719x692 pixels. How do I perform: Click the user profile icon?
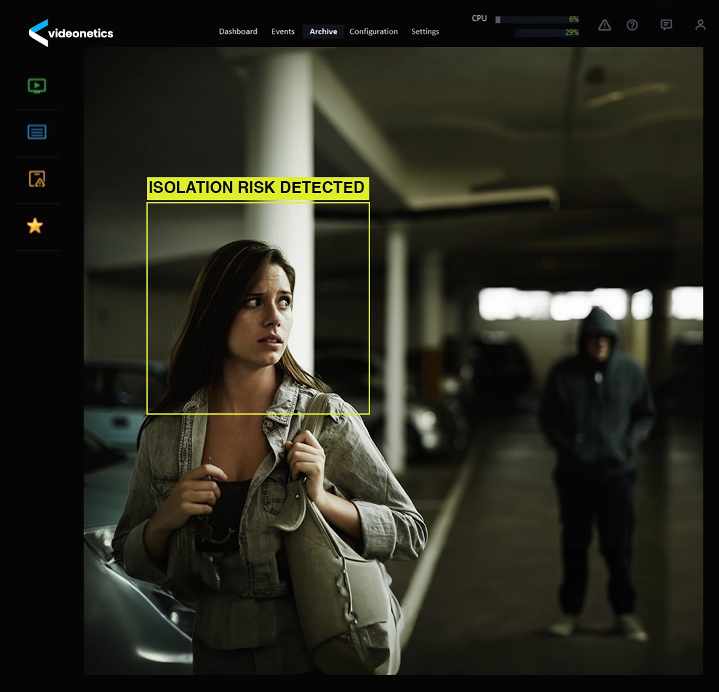click(x=700, y=25)
